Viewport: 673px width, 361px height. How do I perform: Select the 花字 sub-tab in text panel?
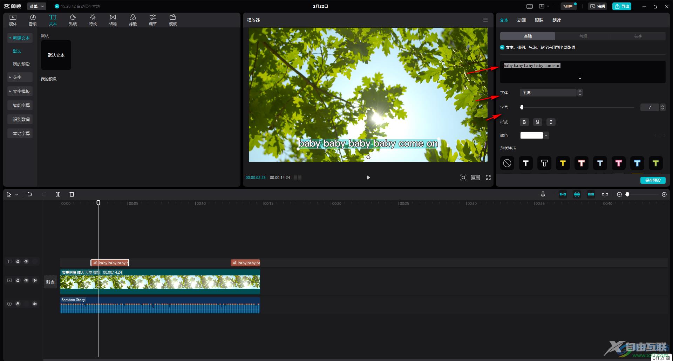coord(638,36)
